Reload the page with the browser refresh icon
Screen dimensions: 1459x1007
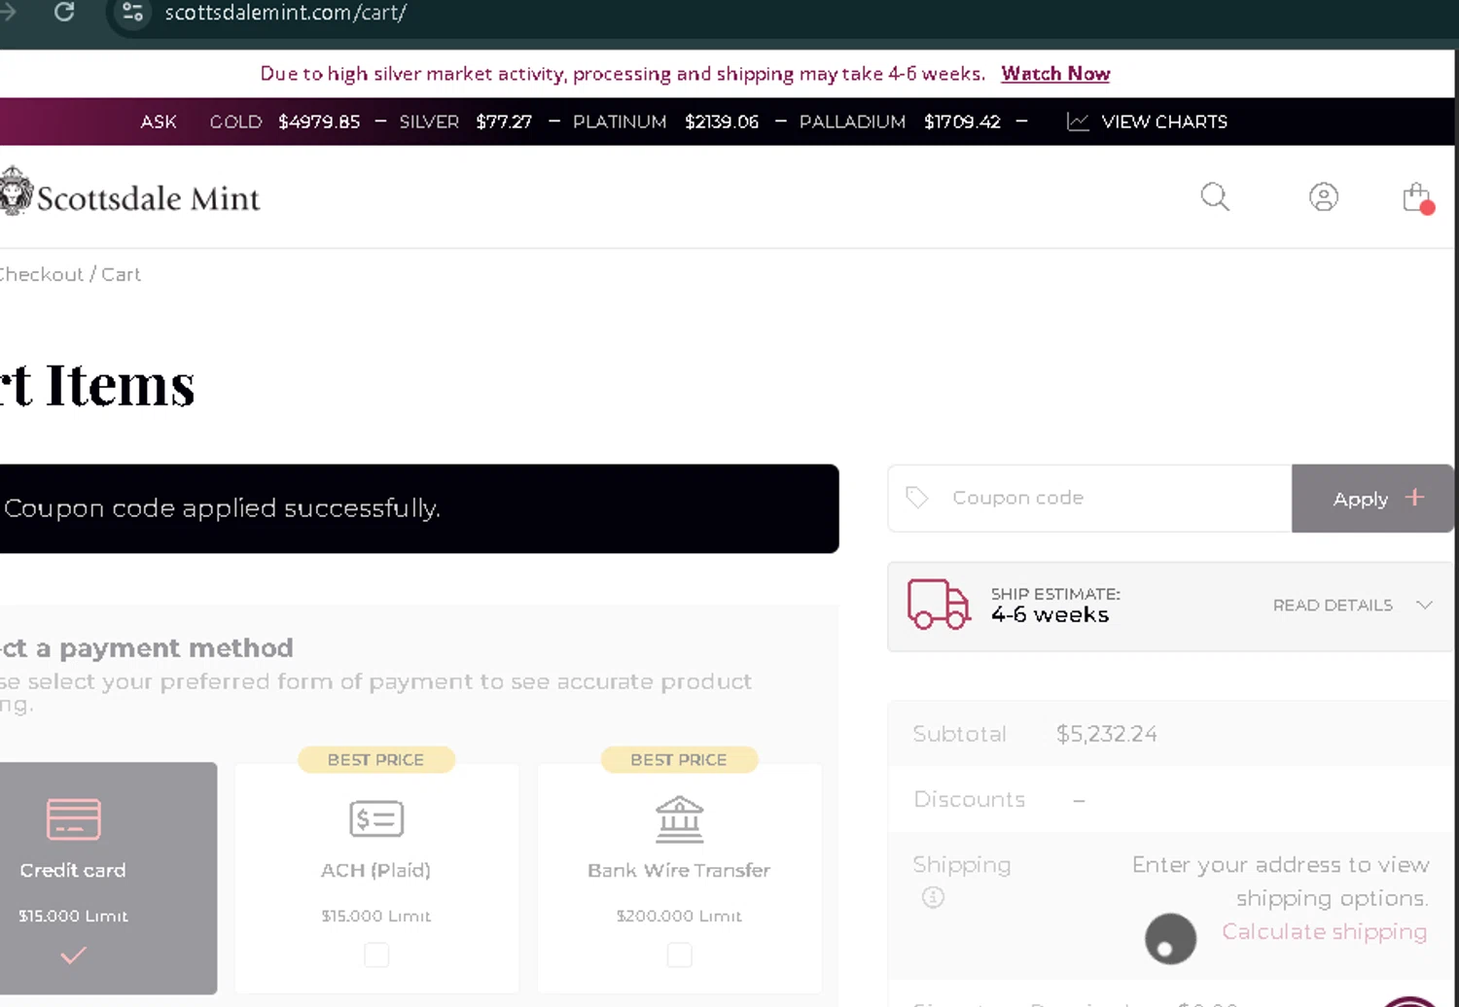point(64,12)
